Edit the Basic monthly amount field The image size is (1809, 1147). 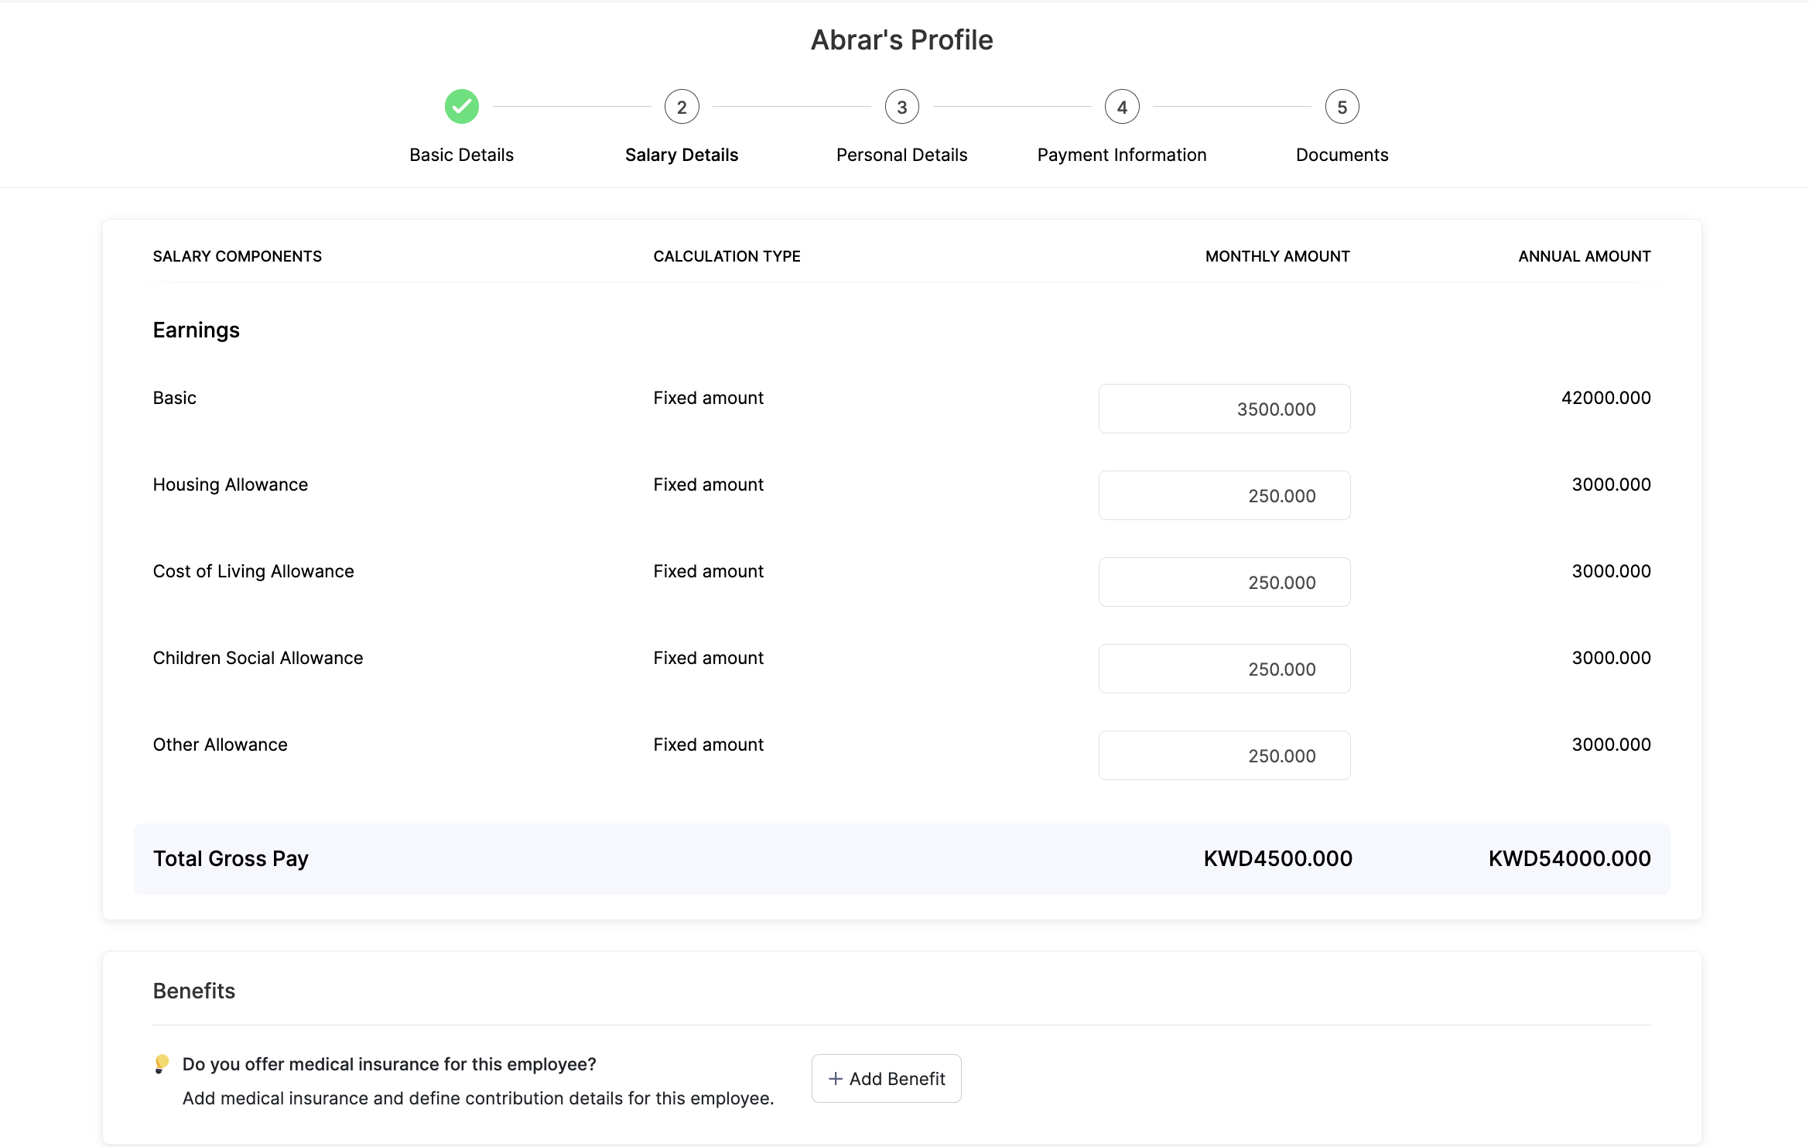(x=1224, y=409)
